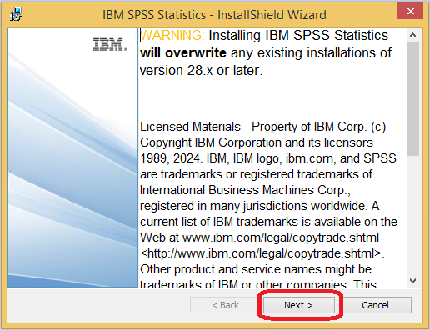Screen dimensions: 430x330
Task: Click the scroll up arrow of license text
Action: (x=413, y=35)
